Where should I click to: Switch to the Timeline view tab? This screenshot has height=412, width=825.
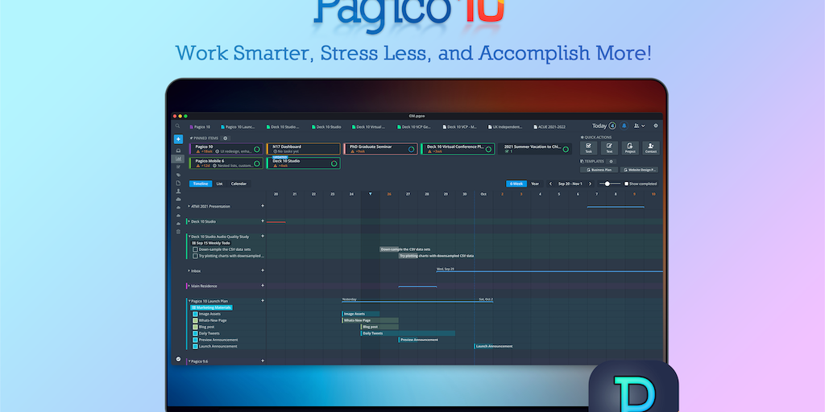[x=201, y=184]
